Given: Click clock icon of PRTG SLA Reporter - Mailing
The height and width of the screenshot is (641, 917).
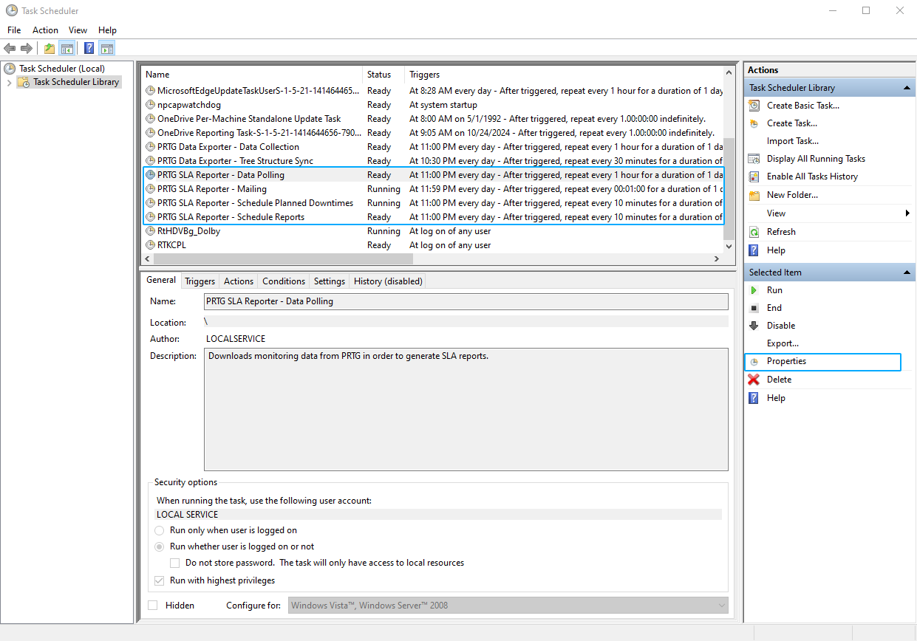Looking at the screenshot, I should coord(151,189).
